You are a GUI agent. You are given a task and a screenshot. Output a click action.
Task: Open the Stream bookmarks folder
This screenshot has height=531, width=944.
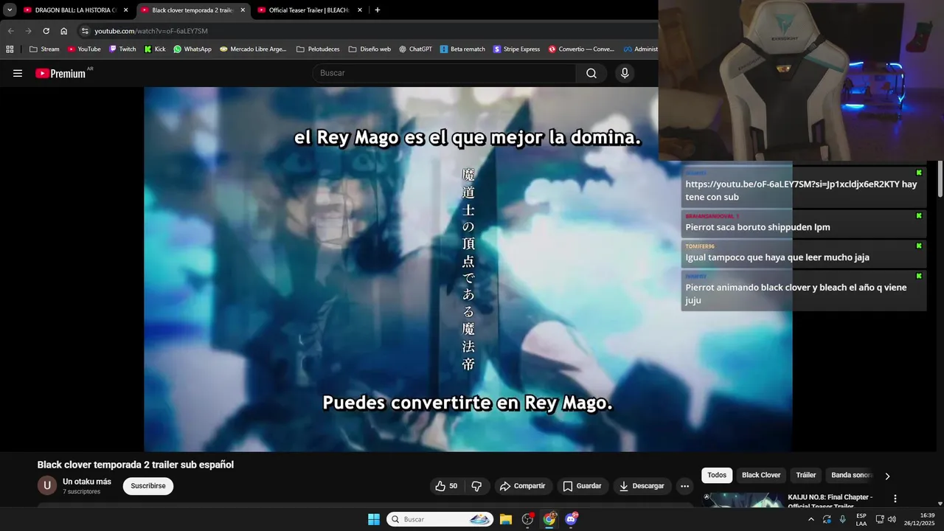(44, 49)
